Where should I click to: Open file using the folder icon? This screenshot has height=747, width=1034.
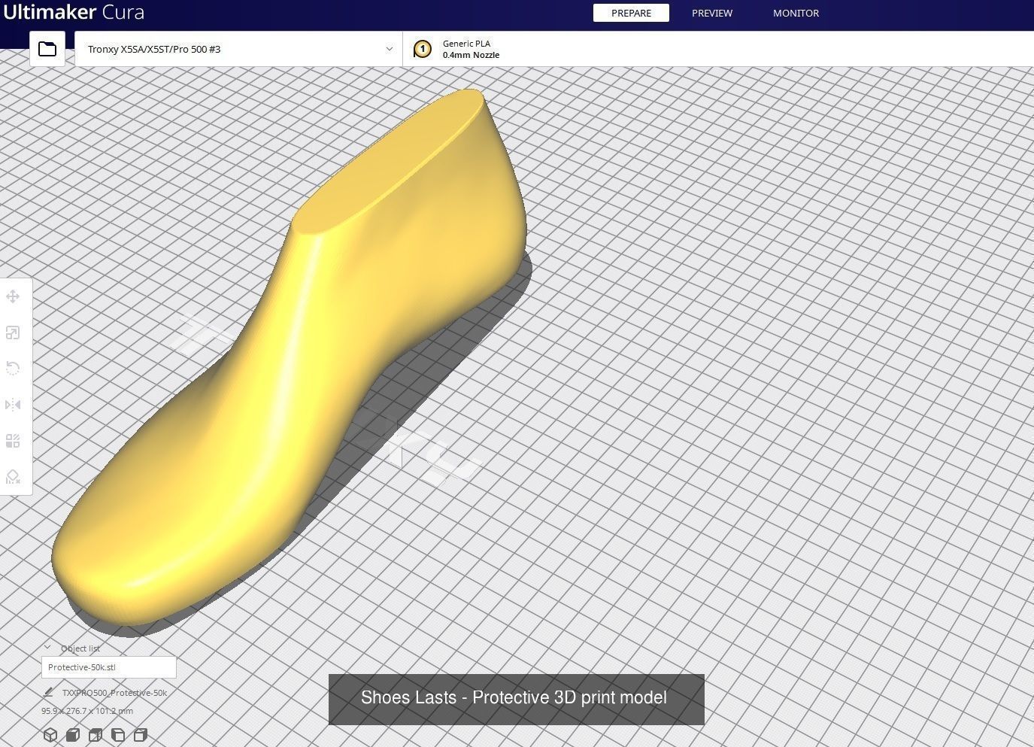(47, 49)
